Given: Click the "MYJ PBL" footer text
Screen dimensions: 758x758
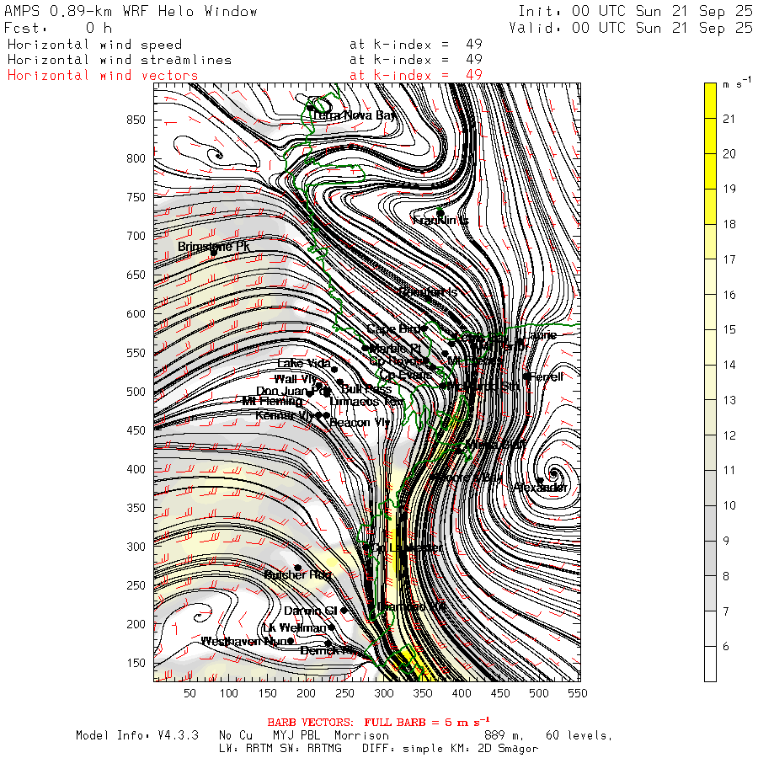Looking at the screenshot, I should tap(296, 736).
